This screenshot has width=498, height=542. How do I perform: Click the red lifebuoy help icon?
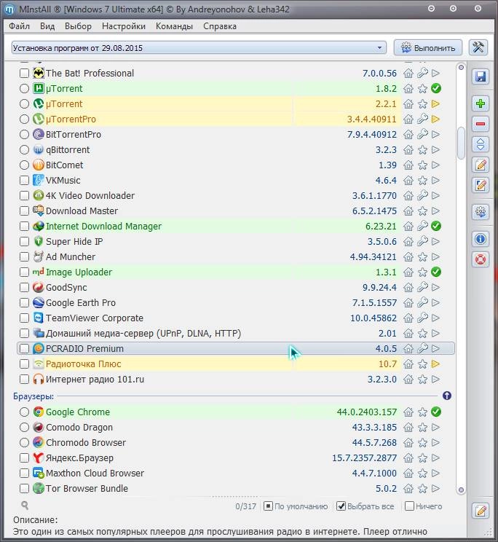481,259
